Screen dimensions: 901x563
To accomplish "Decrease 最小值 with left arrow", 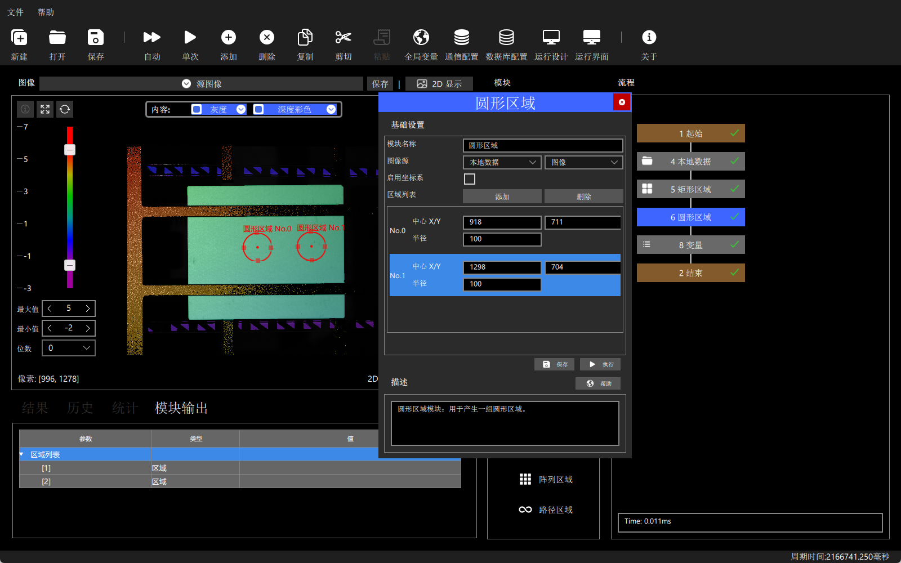I will click(50, 328).
